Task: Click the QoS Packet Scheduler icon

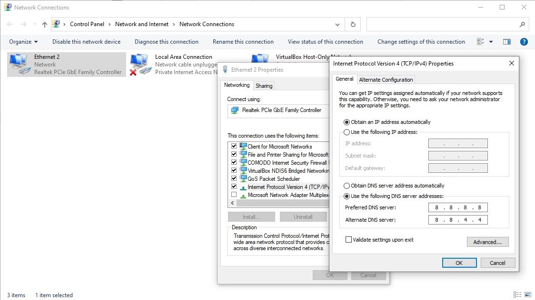Action: (243, 178)
